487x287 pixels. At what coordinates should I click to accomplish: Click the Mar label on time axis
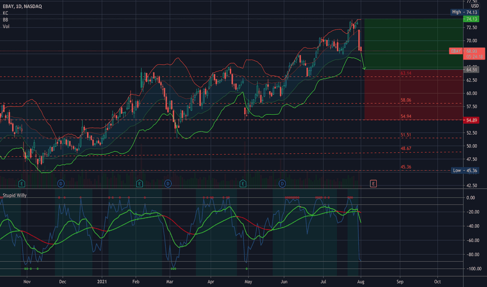pyautogui.click(x=170, y=282)
